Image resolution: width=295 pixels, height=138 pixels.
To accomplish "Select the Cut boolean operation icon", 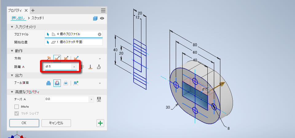I will pyautogui.click(x=57, y=83).
